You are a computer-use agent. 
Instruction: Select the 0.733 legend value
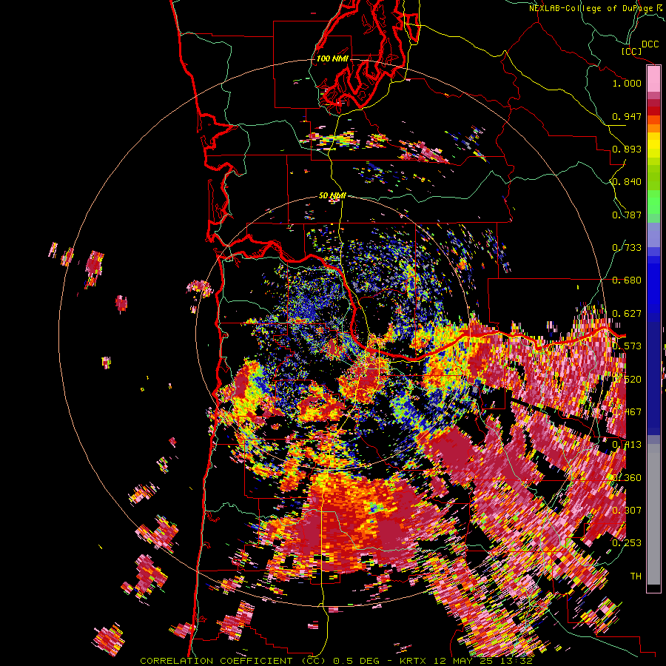pyautogui.click(x=627, y=248)
